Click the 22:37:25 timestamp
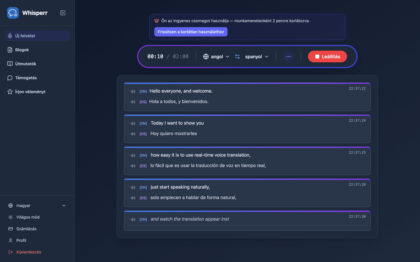 click(357, 152)
